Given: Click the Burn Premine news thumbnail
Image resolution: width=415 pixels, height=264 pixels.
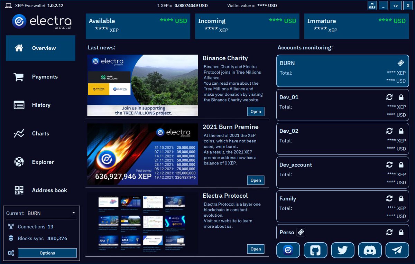Looking at the screenshot, I should (142, 154).
